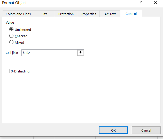Choose the Mixed radio button
Image resolution: width=163 pixels, height=139 pixels.
pos(11,42)
